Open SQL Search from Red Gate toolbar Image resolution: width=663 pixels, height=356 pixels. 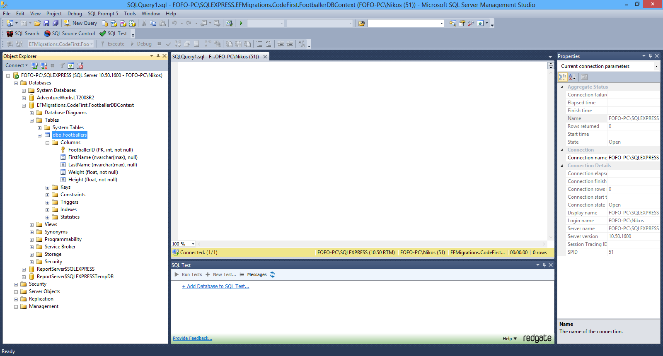tap(23, 34)
